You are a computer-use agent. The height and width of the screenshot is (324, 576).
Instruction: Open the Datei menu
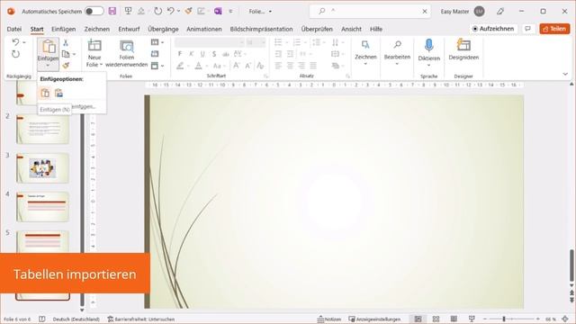click(14, 29)
